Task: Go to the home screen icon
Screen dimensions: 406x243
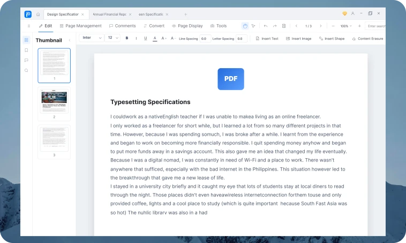Action: tap(38, 14)
